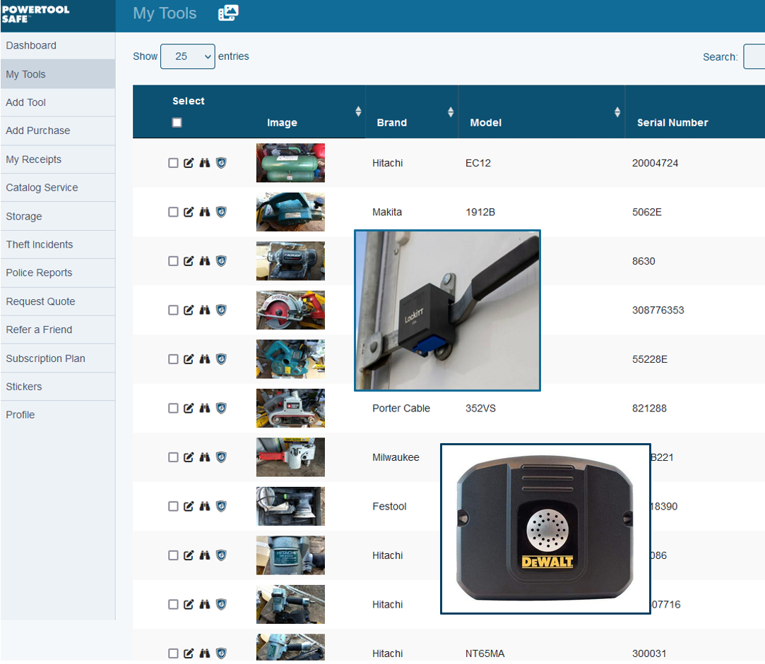
Task: Open Theft Incidents in the sidebar
Action: coord(40,245)
